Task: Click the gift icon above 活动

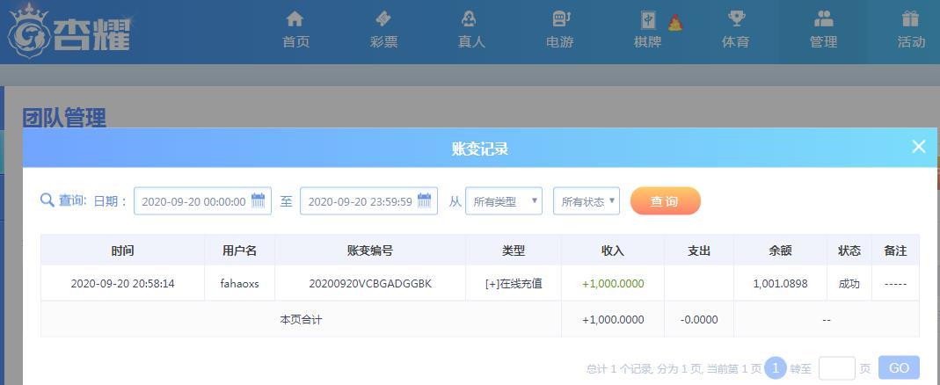Action: [x=910, y=18]
